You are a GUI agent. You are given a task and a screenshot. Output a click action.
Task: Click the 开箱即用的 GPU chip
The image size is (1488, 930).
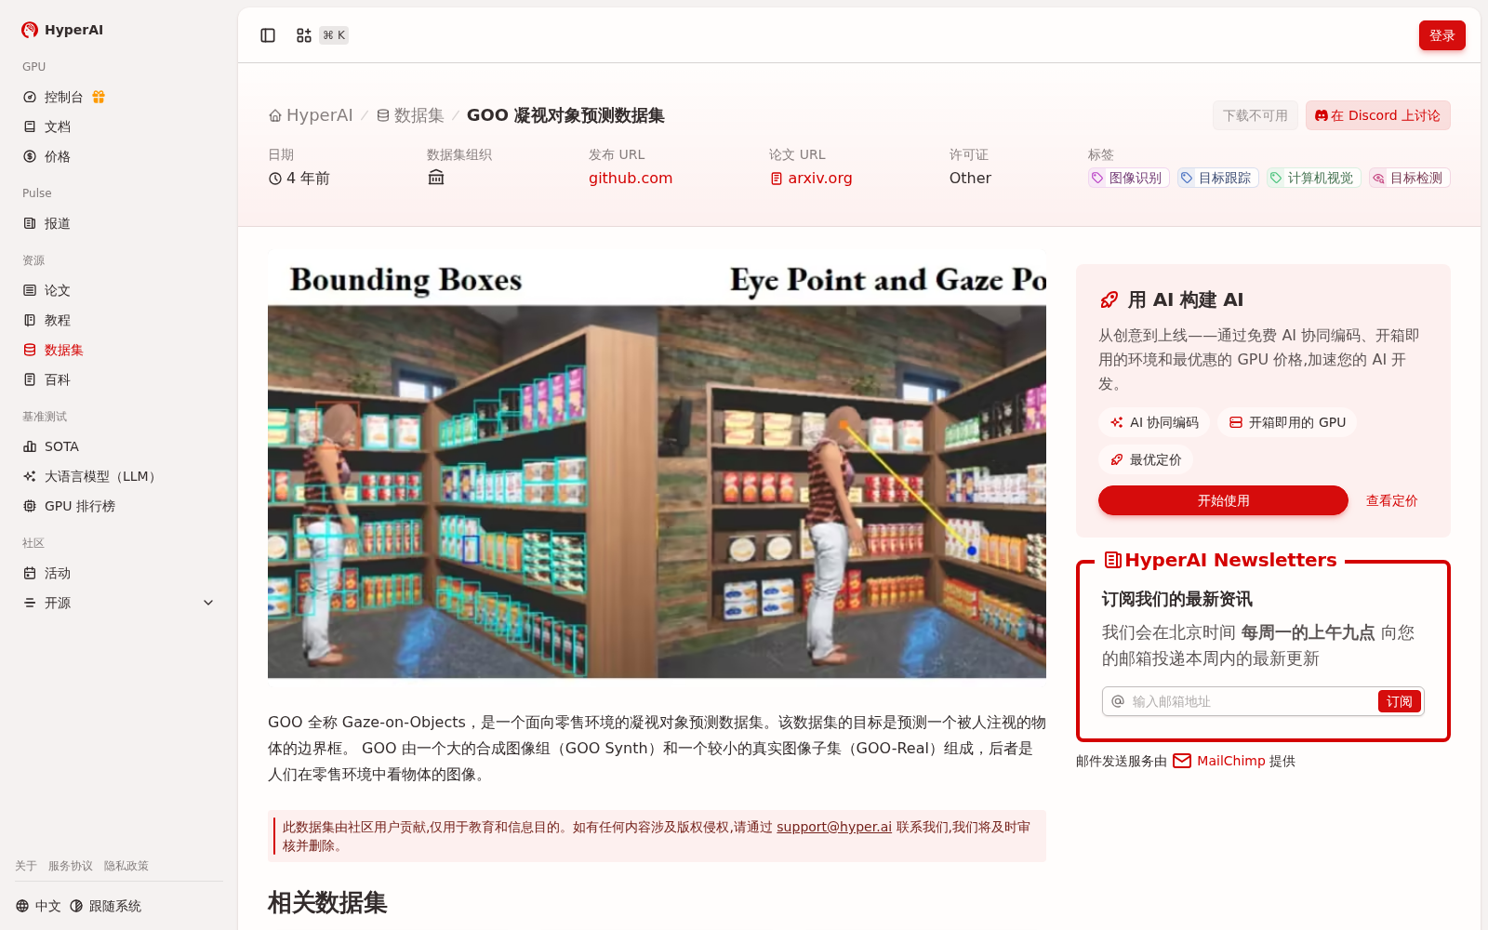coord(1287,422)
